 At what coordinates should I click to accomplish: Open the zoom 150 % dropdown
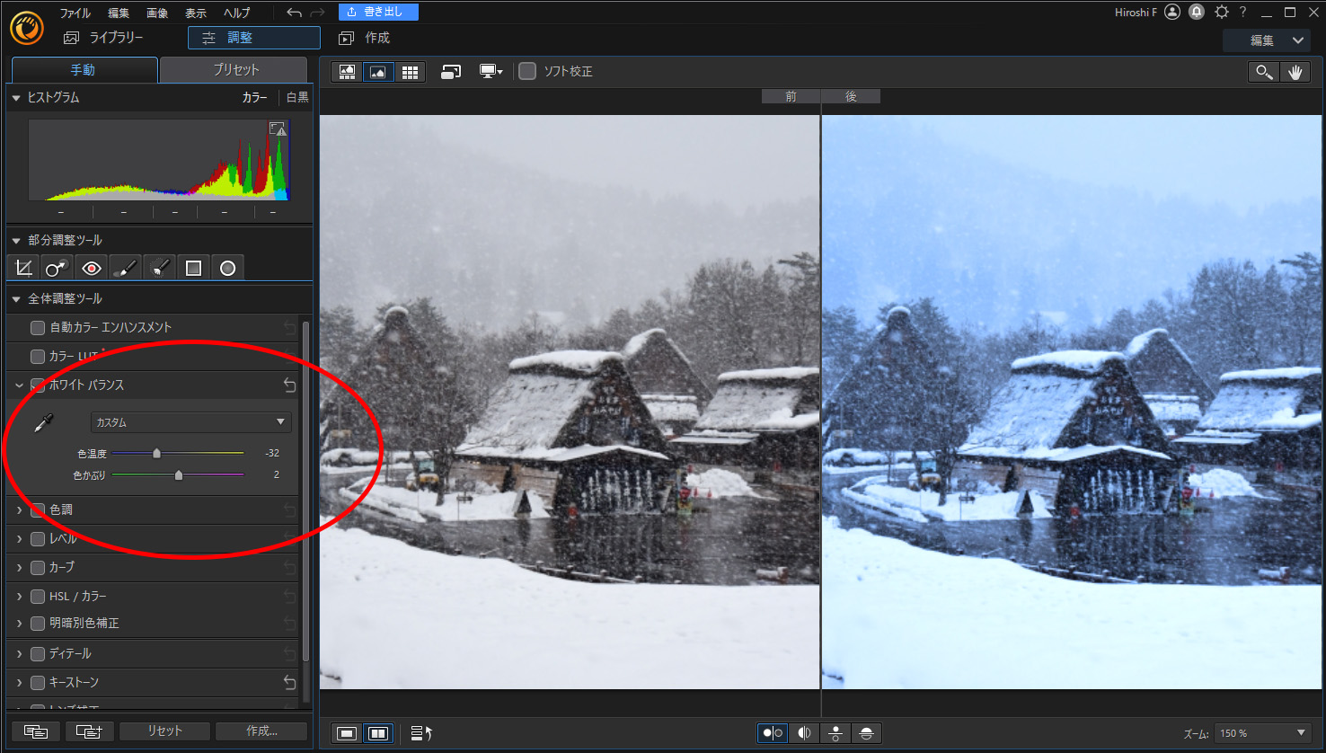coord(1263,733)
